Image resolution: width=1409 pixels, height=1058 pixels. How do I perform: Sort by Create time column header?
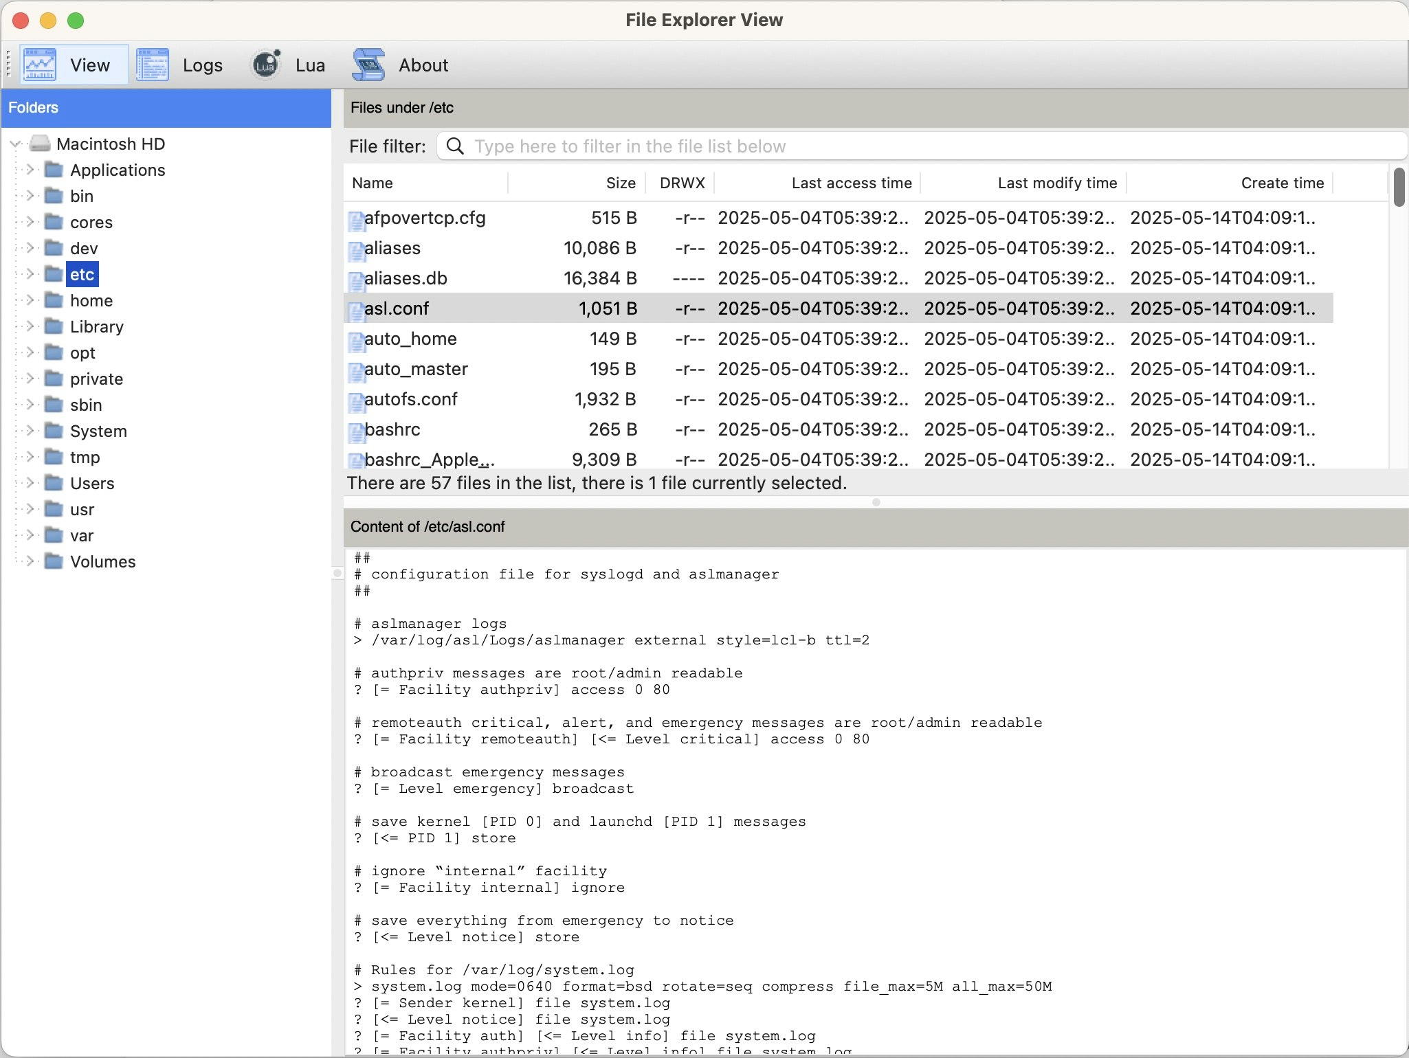[x=1230, y=183]
